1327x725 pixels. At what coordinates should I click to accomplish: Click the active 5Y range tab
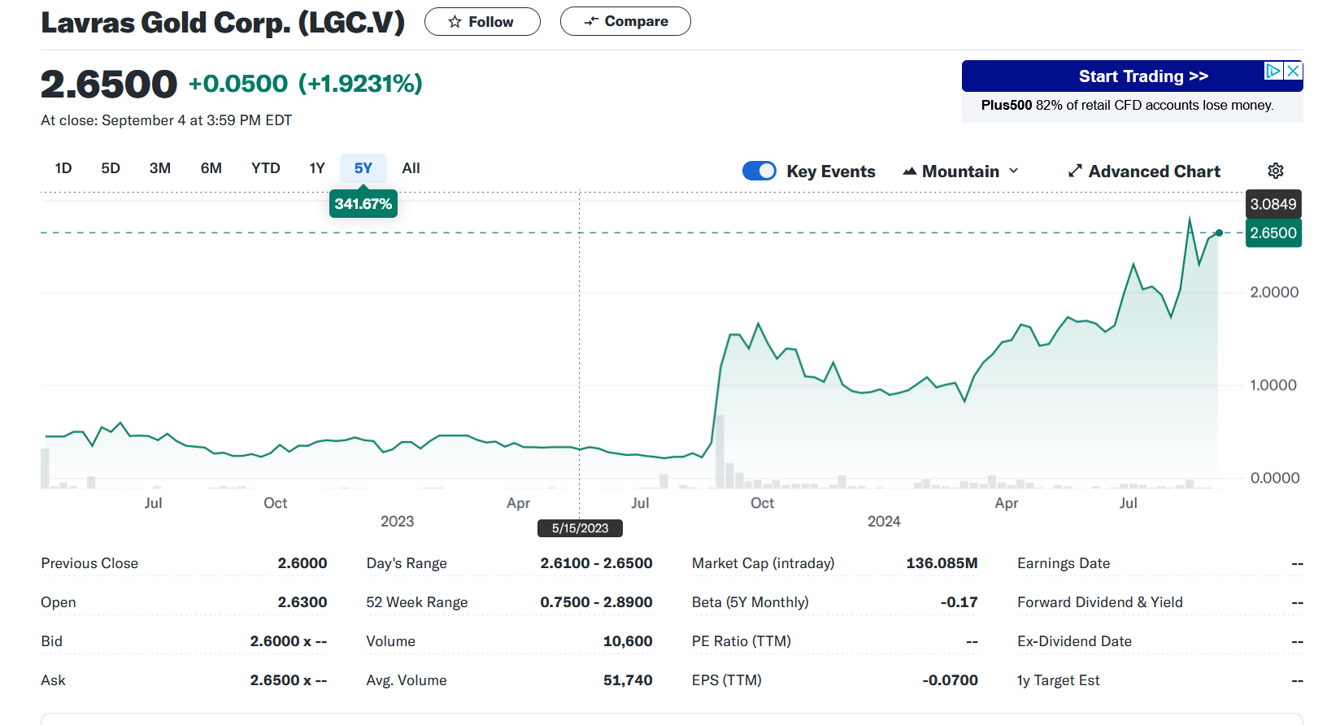(363, 168)
